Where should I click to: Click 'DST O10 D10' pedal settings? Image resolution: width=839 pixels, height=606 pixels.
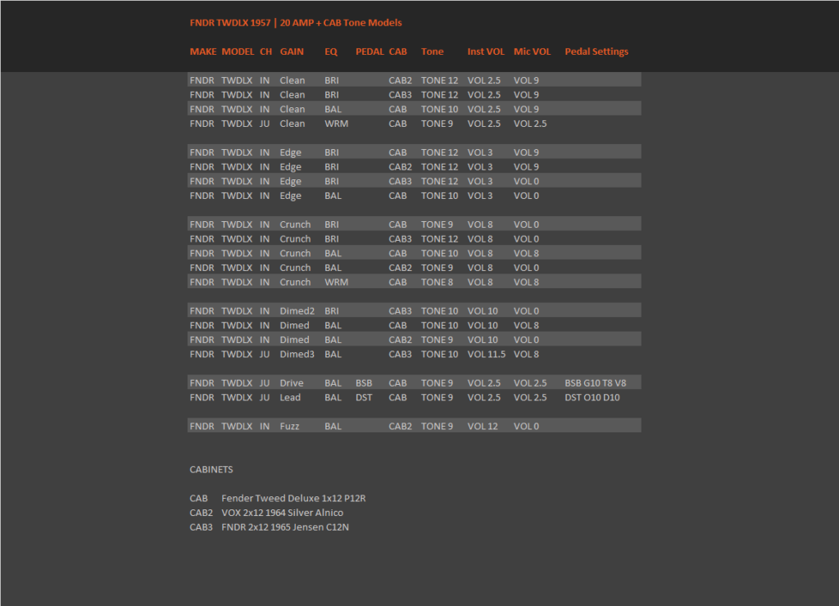click(592, 397)
